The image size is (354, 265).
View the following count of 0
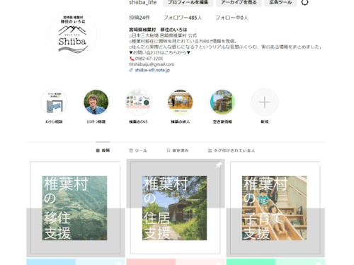[x=232, y=18]
